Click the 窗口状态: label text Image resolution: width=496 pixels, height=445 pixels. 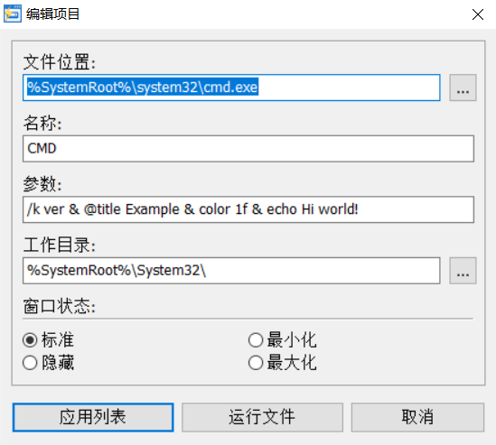(59, 306)
